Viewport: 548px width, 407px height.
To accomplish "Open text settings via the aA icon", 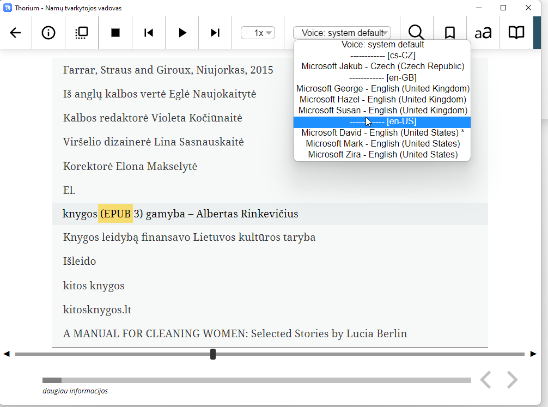I will (x=483, y=32).
